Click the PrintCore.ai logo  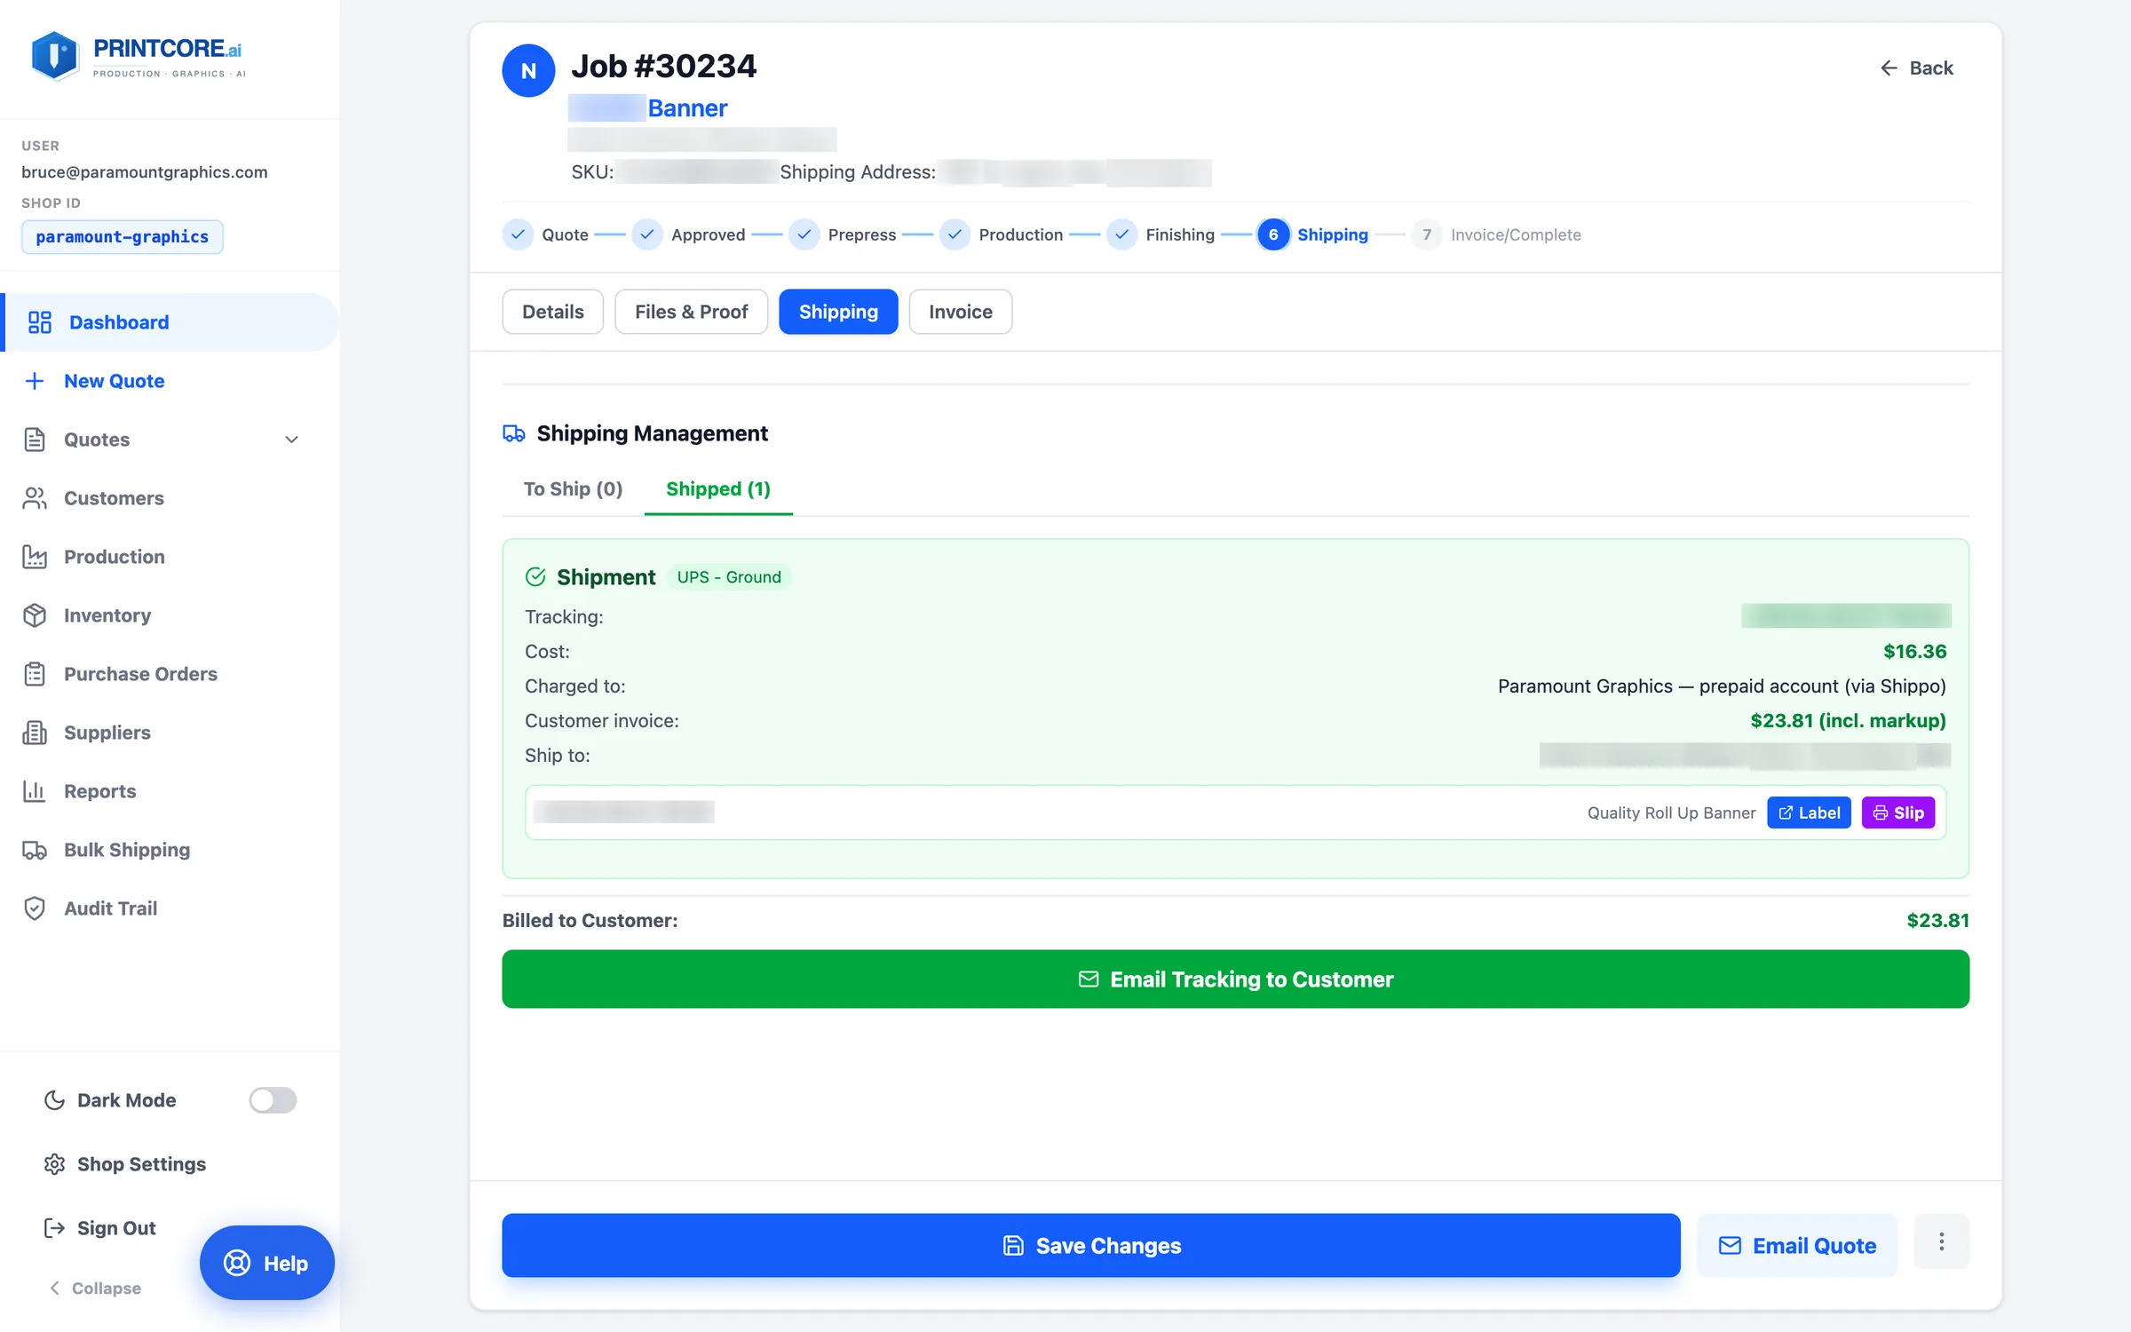[x=138, y=57]
